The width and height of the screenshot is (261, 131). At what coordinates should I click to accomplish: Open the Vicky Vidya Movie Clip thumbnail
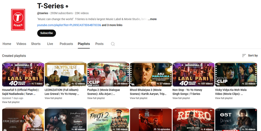pos(236,75)
